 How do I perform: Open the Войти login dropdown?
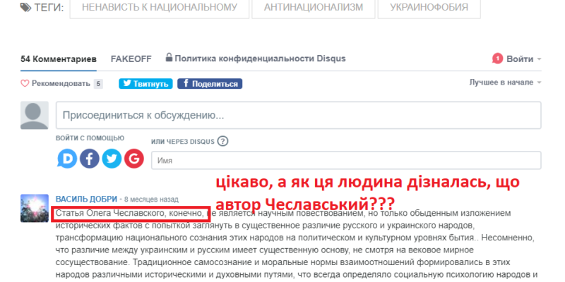tap(523, 59)
